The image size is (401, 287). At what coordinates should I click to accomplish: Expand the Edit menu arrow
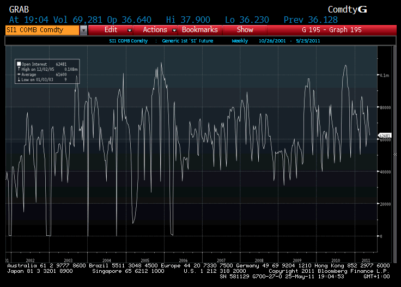click(x=130, y=30)
